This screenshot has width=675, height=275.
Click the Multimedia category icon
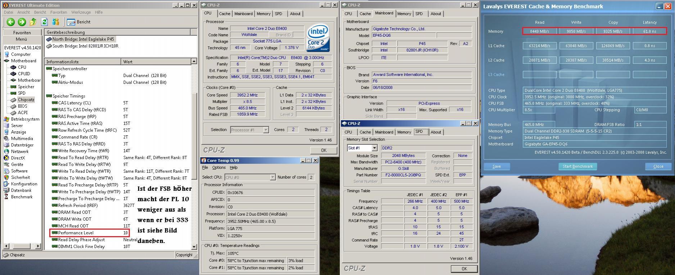click(6, 139)
